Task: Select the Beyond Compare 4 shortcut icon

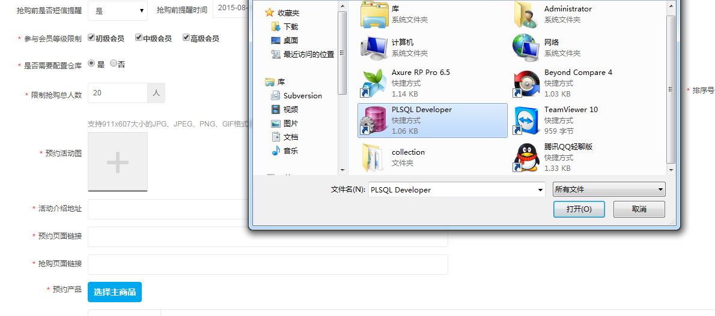Action: click(x=526, y=83)
